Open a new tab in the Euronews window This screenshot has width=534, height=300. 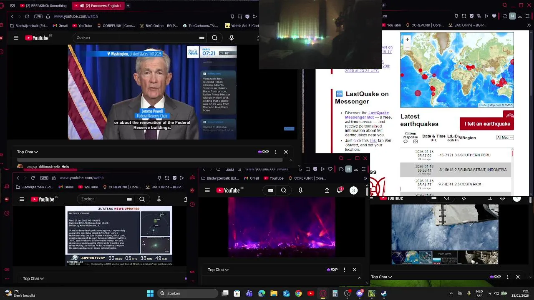tap(128, 6)
